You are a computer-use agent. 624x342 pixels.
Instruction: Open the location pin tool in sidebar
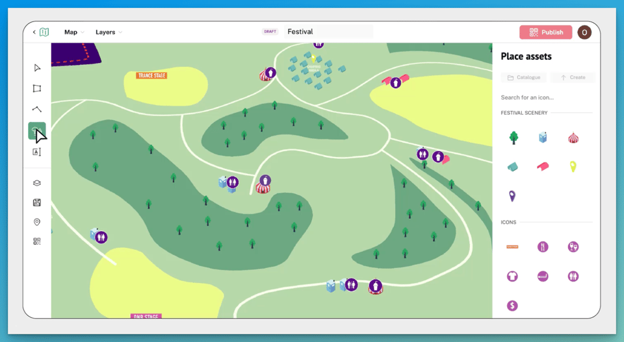point(37,222)
